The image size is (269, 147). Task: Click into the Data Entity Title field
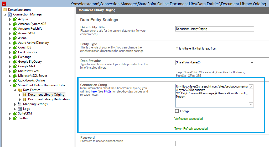pos(214,29)
